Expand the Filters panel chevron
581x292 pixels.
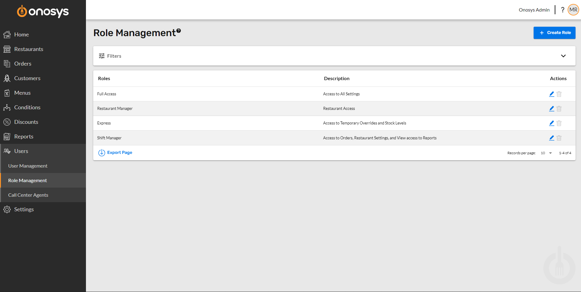(563, 56)
